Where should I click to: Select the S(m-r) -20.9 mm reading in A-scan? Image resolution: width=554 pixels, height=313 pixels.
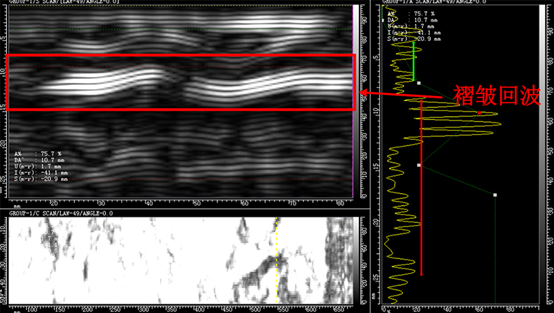click(x=413, y=39)
